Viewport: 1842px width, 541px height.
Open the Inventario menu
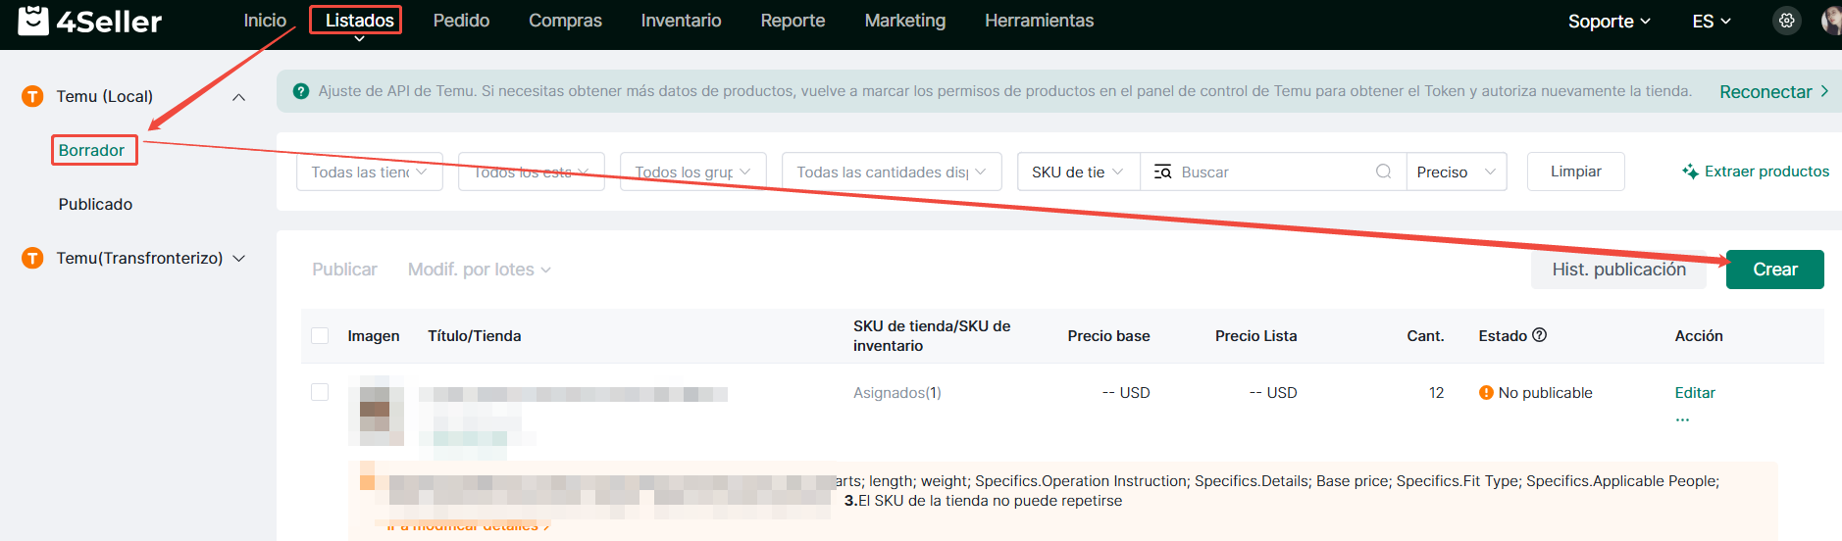coord(681,21)
